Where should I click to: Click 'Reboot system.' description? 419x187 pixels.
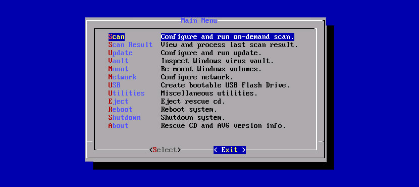coord(189,109)
